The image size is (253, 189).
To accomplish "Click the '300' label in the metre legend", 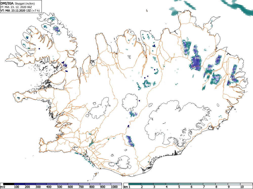I will [x=38, y=187].
